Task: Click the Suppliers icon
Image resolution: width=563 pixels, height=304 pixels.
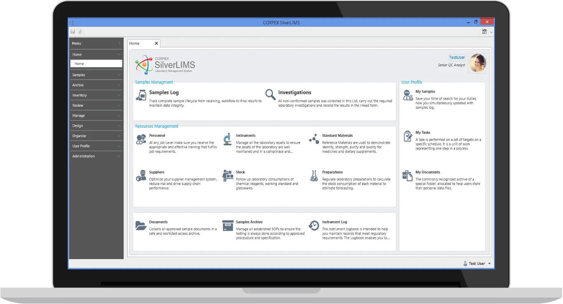Action: pyautogui.click(x=141, y=176)
